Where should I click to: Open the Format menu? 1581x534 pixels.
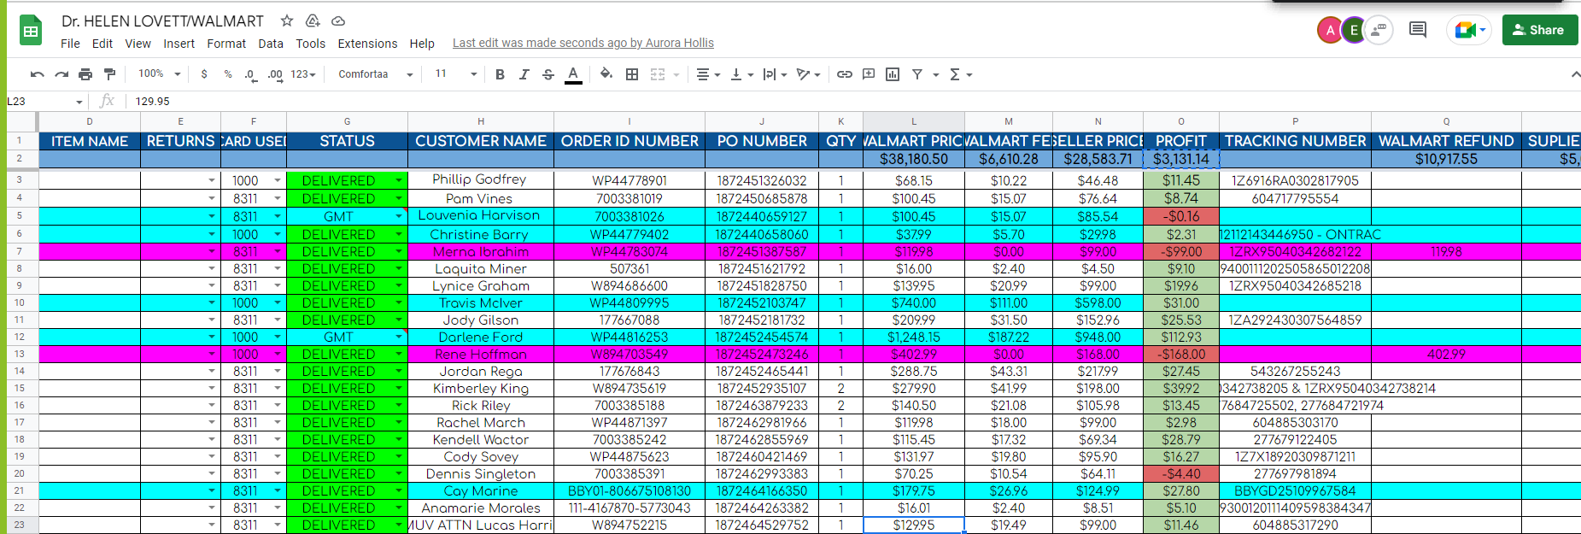[x=226, y=44]
